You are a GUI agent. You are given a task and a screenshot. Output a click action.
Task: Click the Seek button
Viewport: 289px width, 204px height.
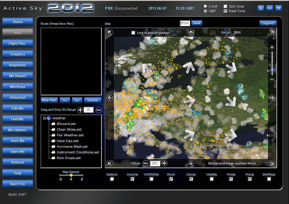(x=197, y=23)
